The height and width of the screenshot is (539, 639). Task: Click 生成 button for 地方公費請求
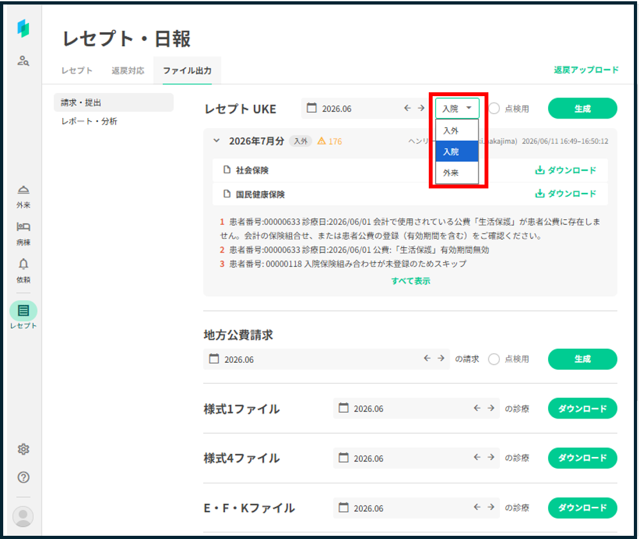(583, 359)
